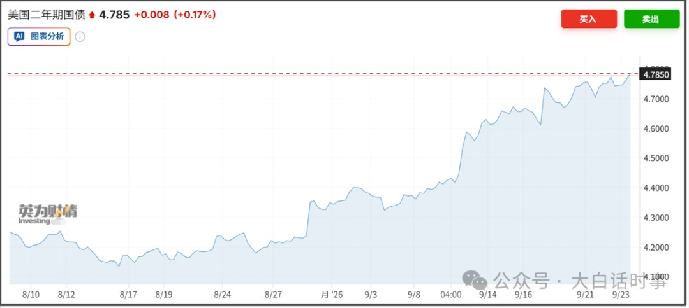Click the info circle icon
Image resolution: width=689 pixels, height=308 pixels.
[80, 37]
